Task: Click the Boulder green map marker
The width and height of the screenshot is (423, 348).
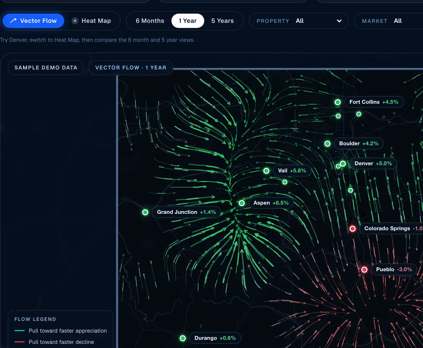Action: tap(327, 144)
